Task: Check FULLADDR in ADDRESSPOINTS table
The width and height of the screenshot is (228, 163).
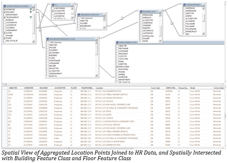Action: (x=184, y=26)
